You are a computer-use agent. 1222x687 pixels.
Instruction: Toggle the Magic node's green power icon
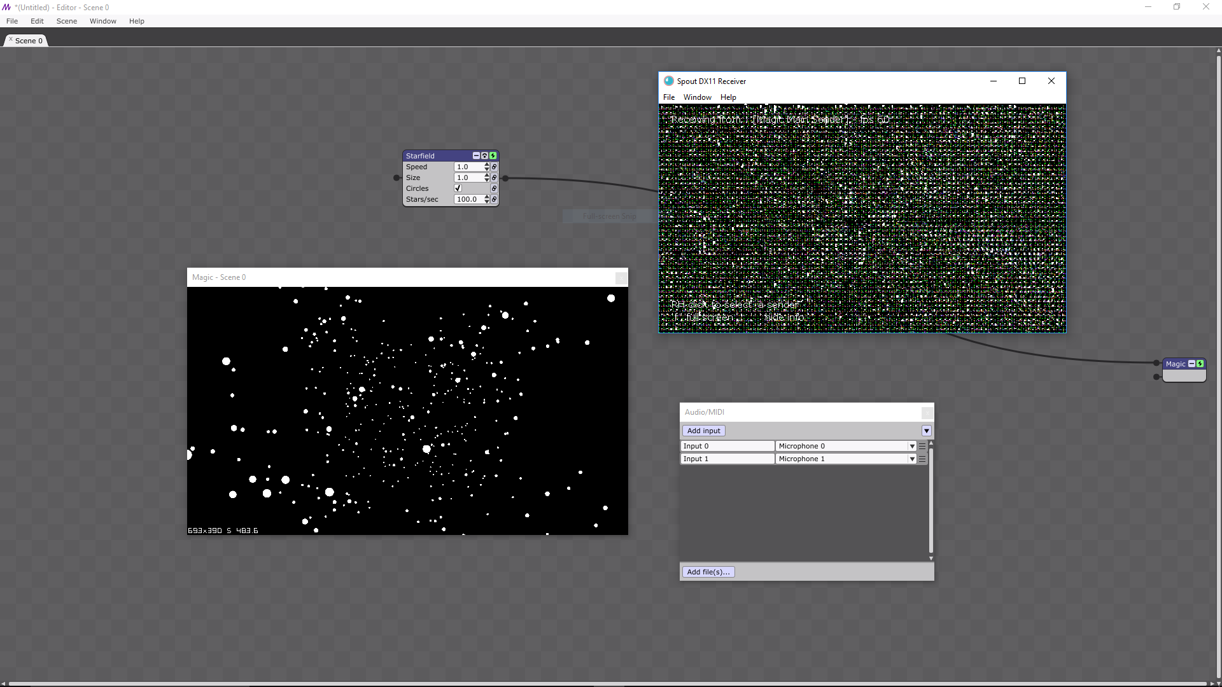(1200, 364)
